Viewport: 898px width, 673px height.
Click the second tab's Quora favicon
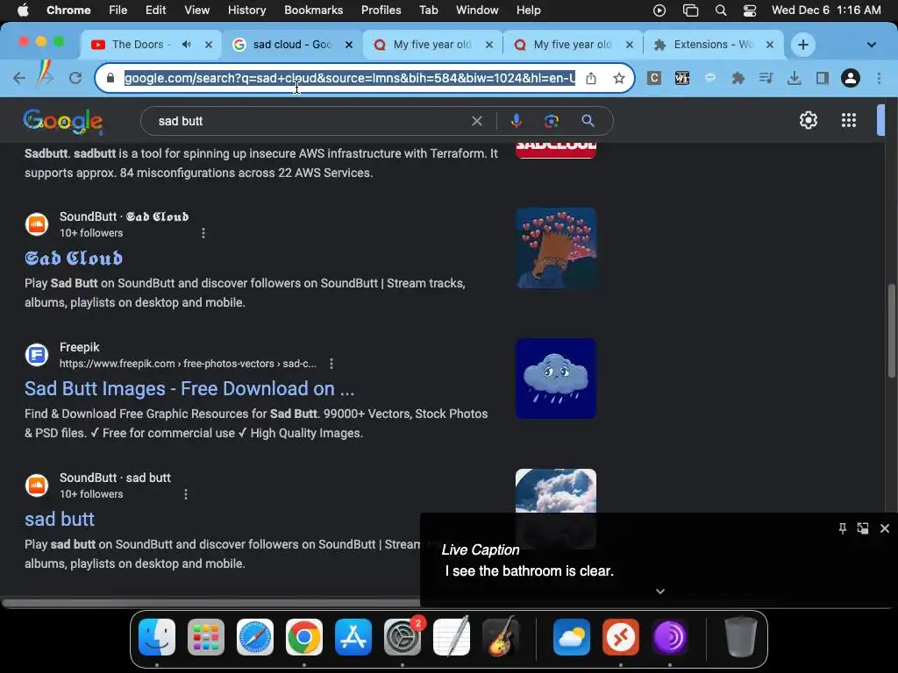519,45
